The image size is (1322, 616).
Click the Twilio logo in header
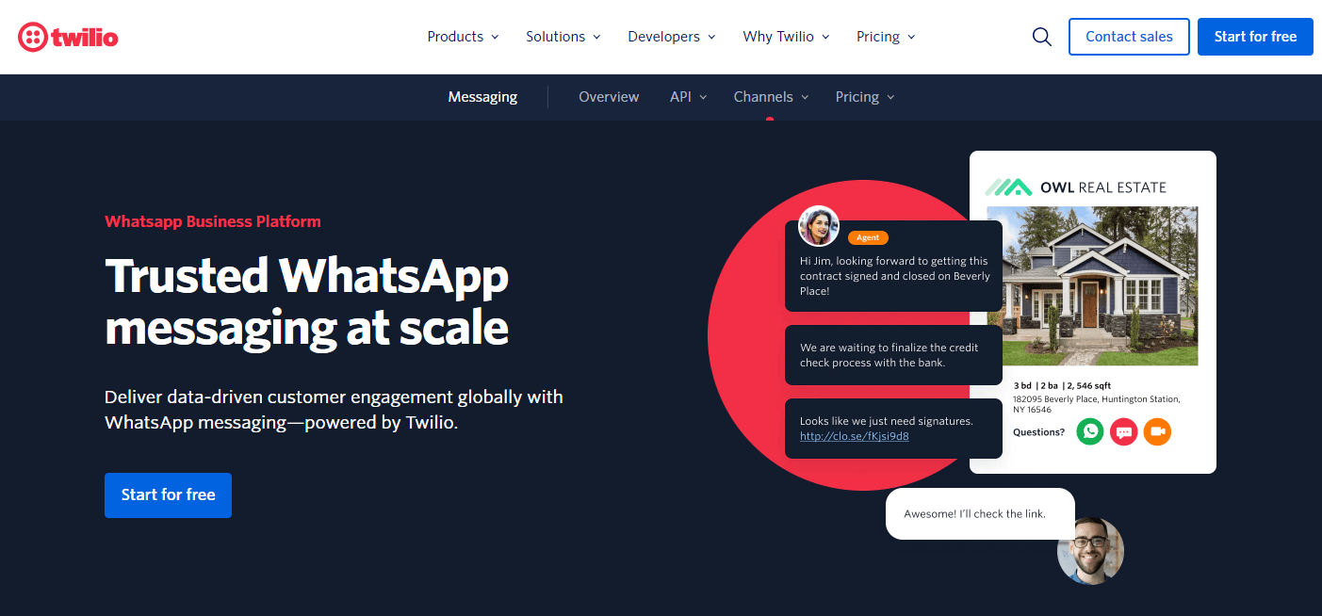(x=68, y=37)
